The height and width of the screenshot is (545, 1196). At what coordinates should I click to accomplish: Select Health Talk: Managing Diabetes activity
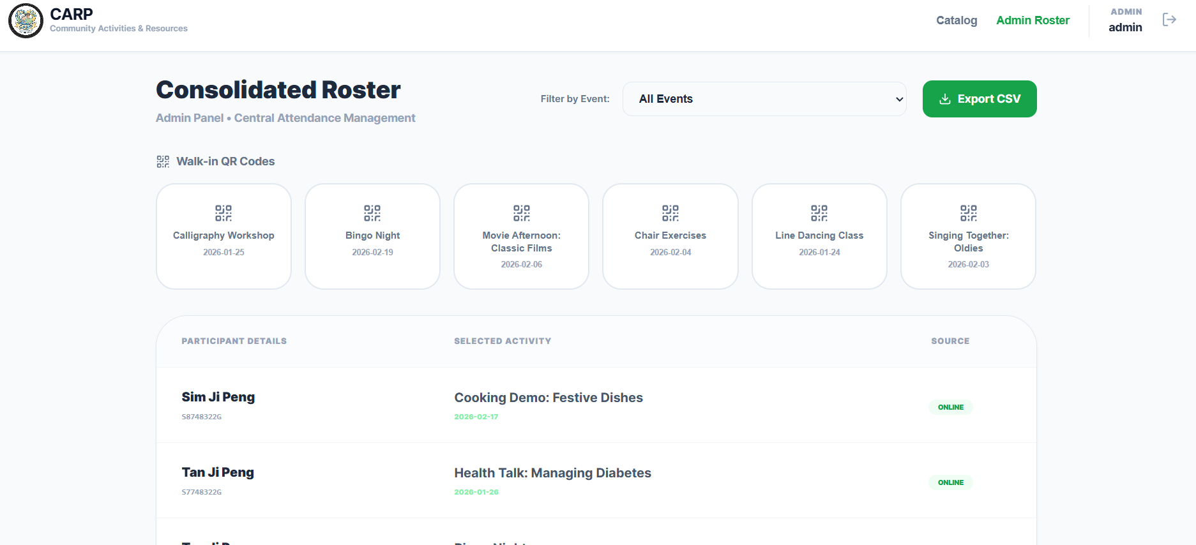pyautogui.click(x=553, y=473)
